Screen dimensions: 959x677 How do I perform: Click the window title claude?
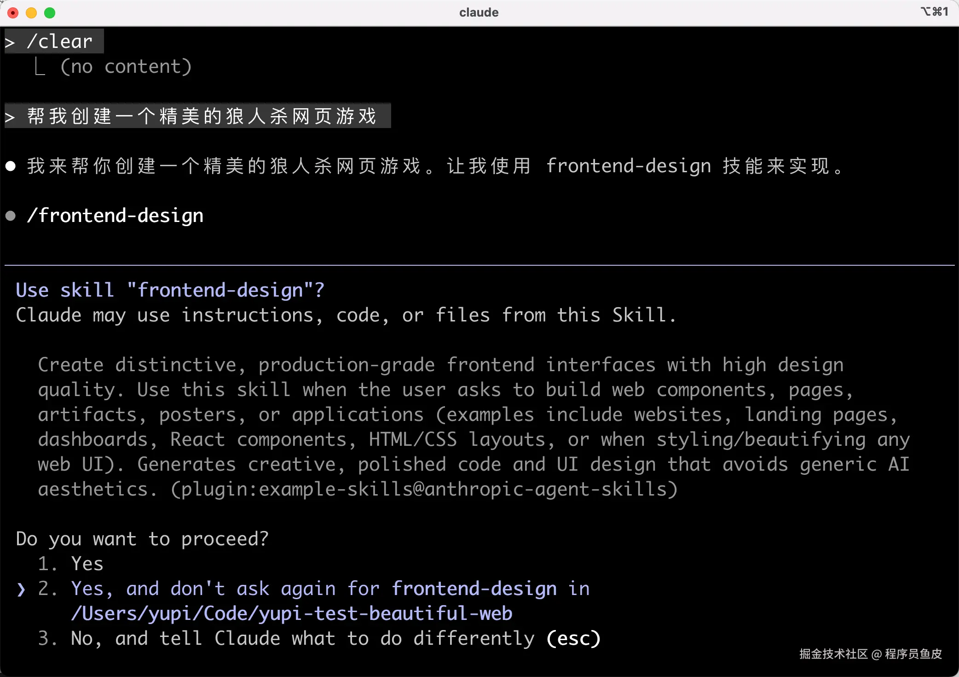pos(479,12)
